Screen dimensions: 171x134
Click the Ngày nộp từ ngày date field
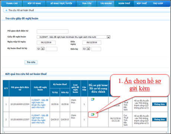[46, 42]
